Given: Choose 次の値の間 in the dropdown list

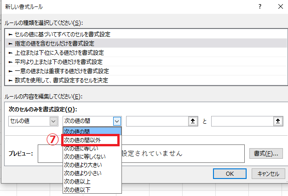Looking at the screenshot, I should click(92, 131).
